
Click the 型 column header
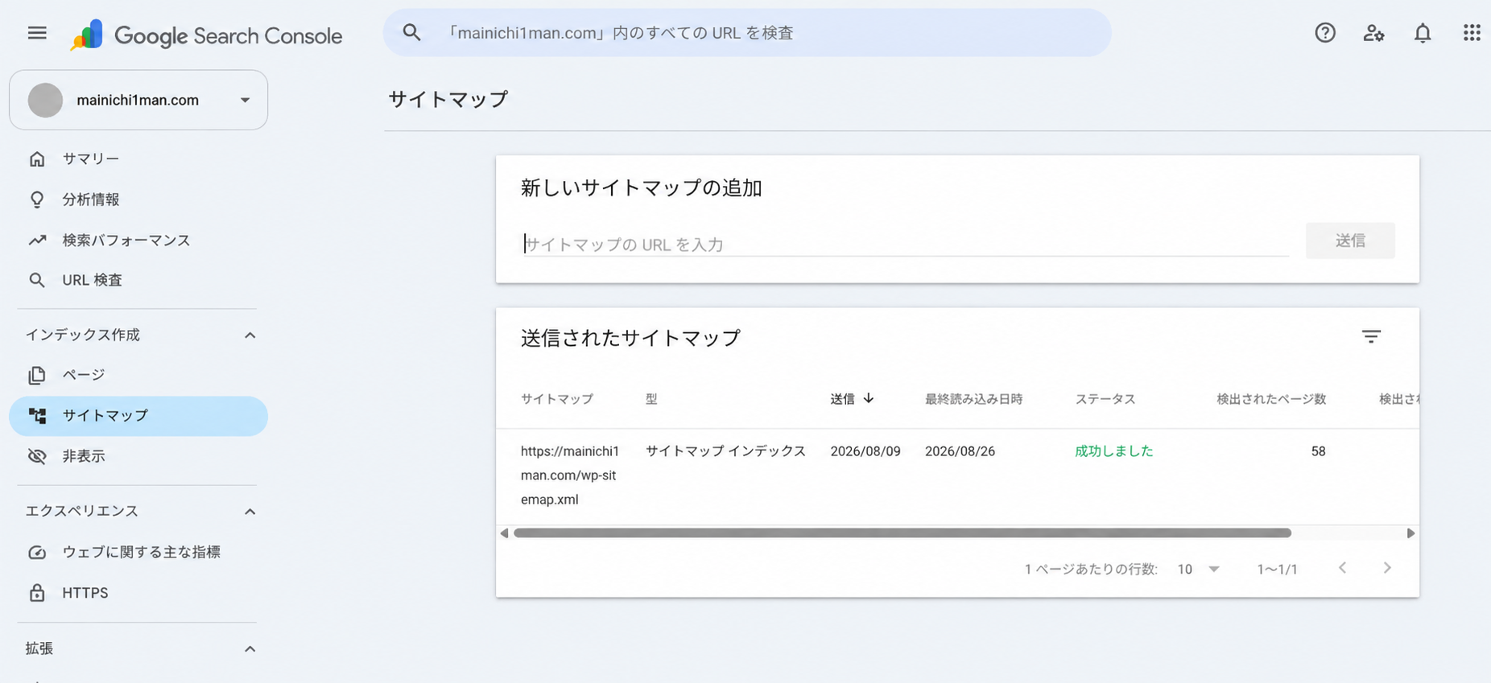click(x=651, y=399)
